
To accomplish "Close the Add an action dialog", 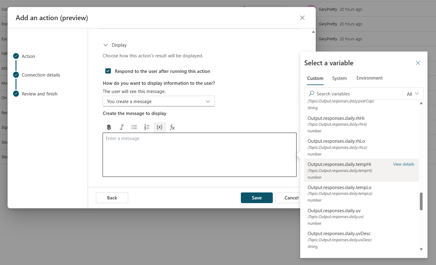I will pyautogui.click(x=302, y=18).
